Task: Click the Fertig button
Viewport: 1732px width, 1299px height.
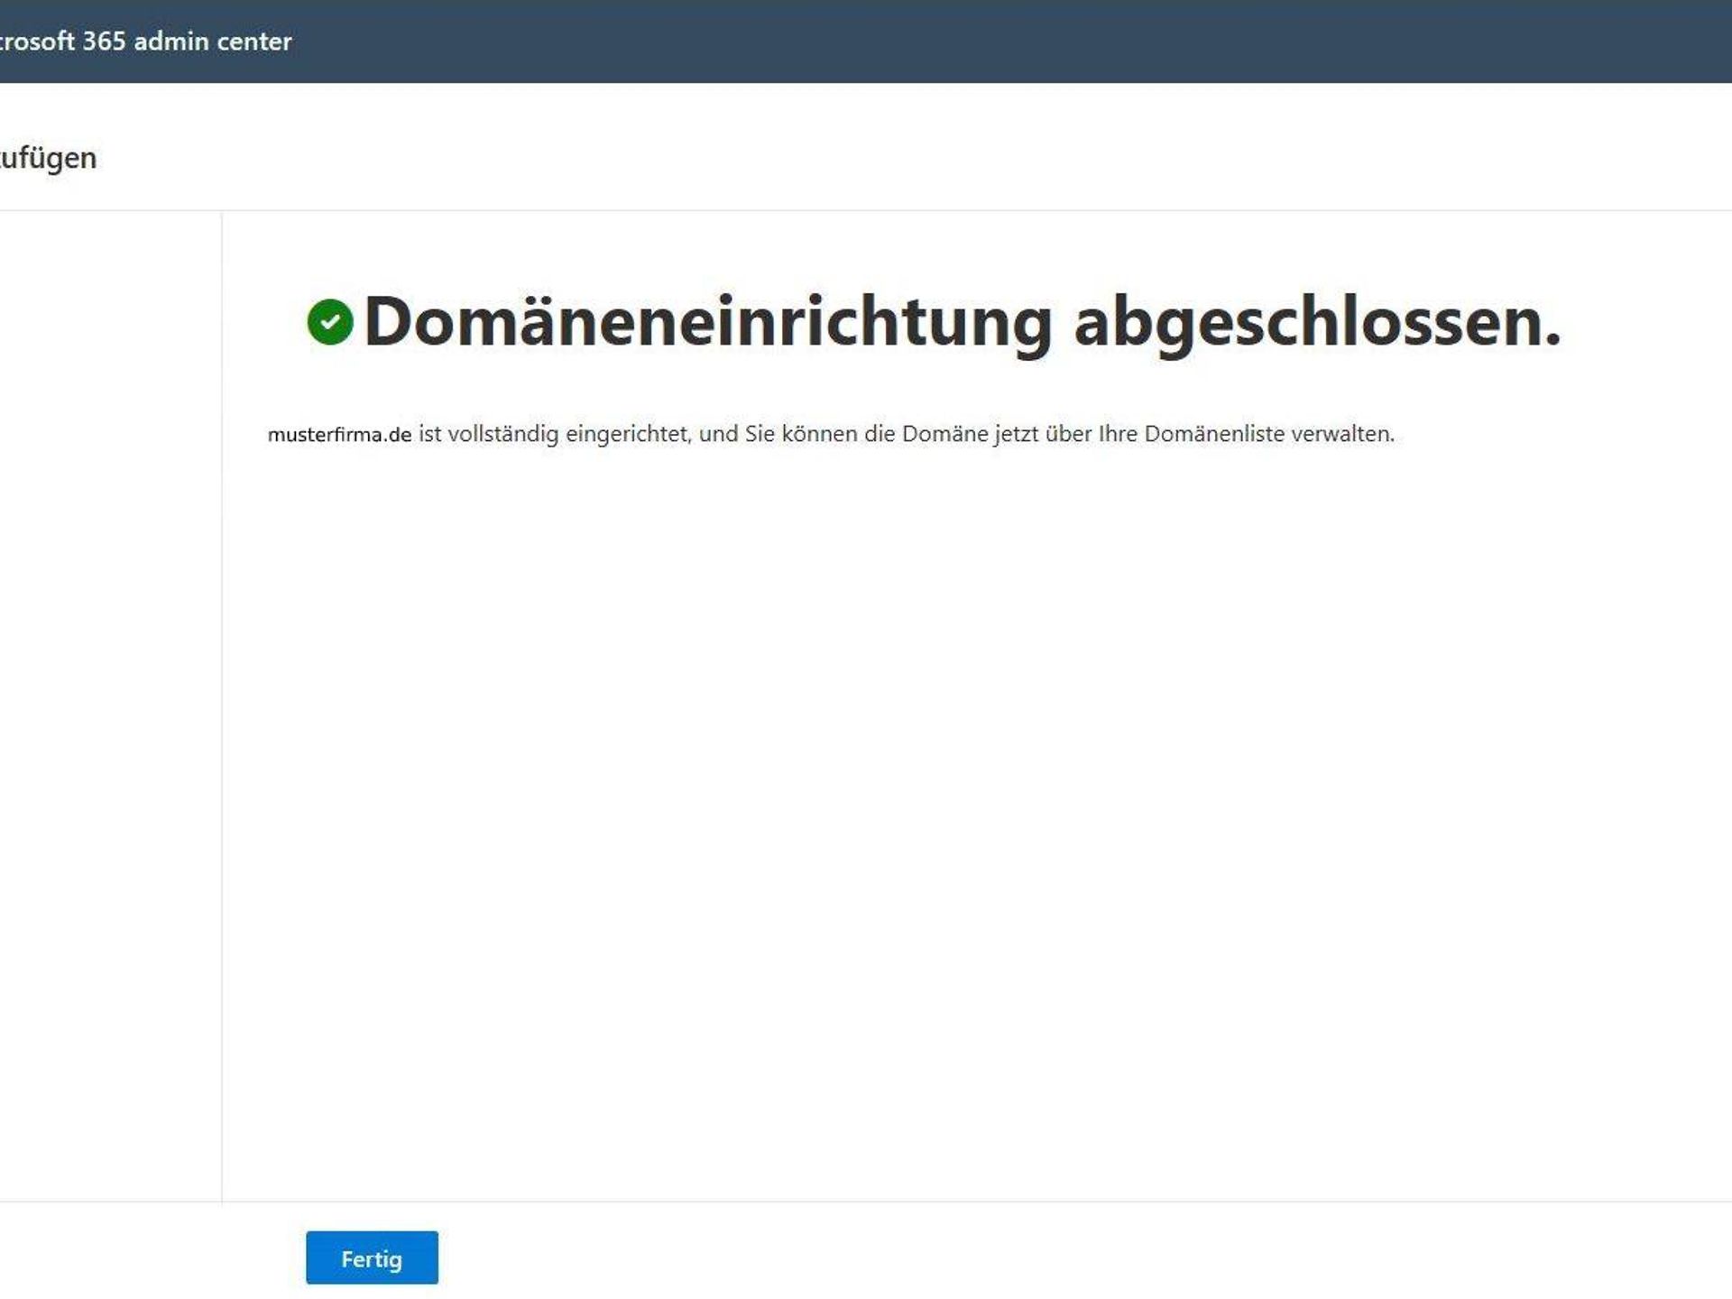Action: [373, 1257]
